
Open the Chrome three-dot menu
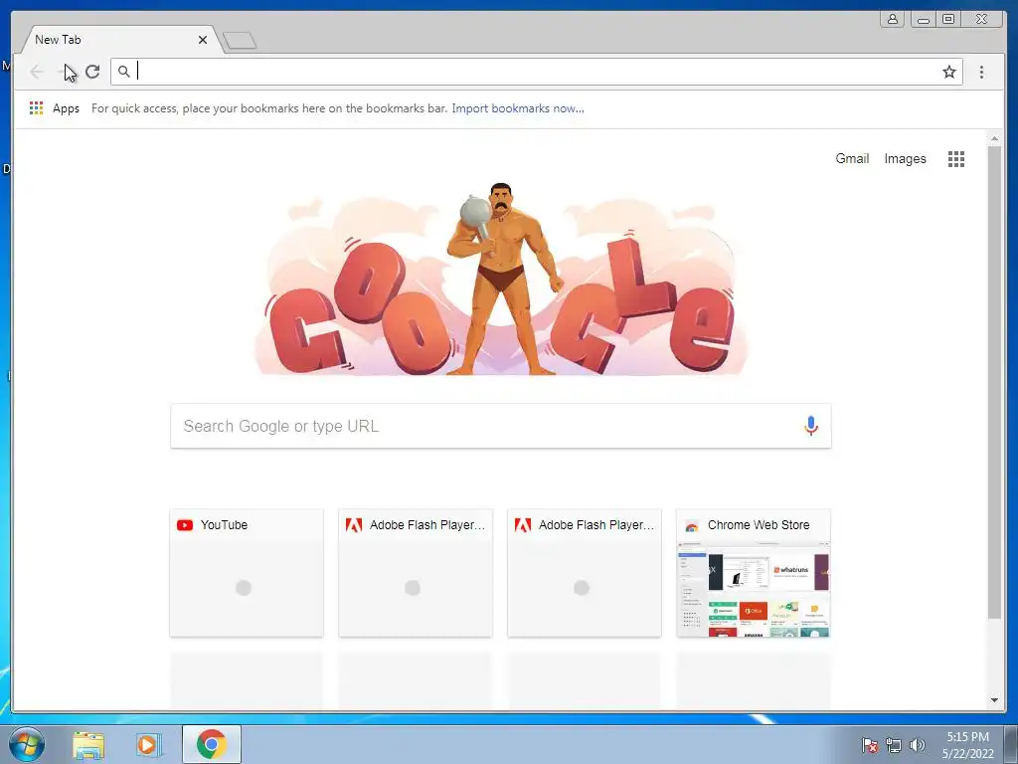pos(981,72)
